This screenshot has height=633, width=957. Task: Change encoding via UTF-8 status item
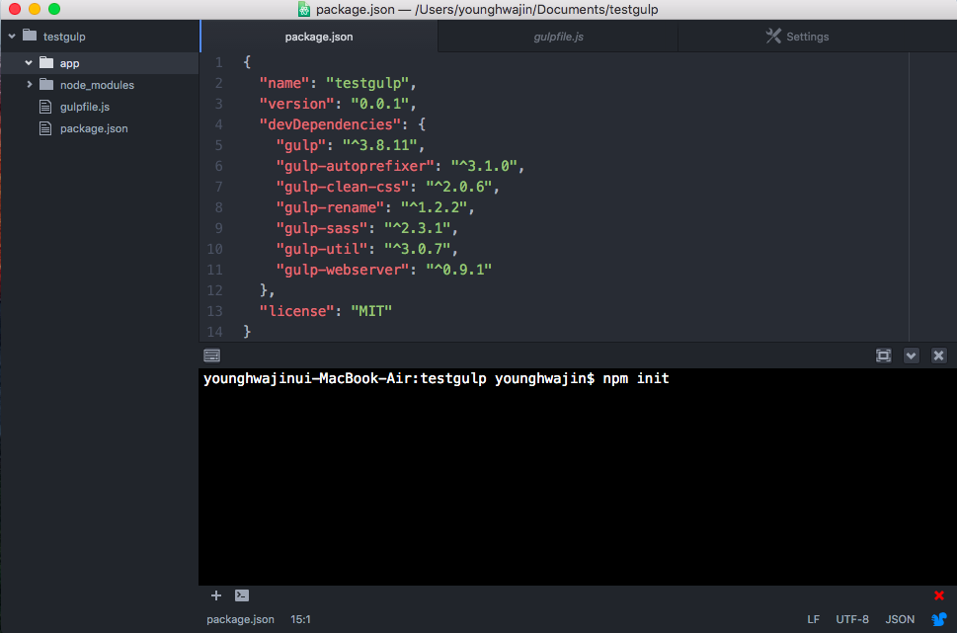click(x=852, y=619)
